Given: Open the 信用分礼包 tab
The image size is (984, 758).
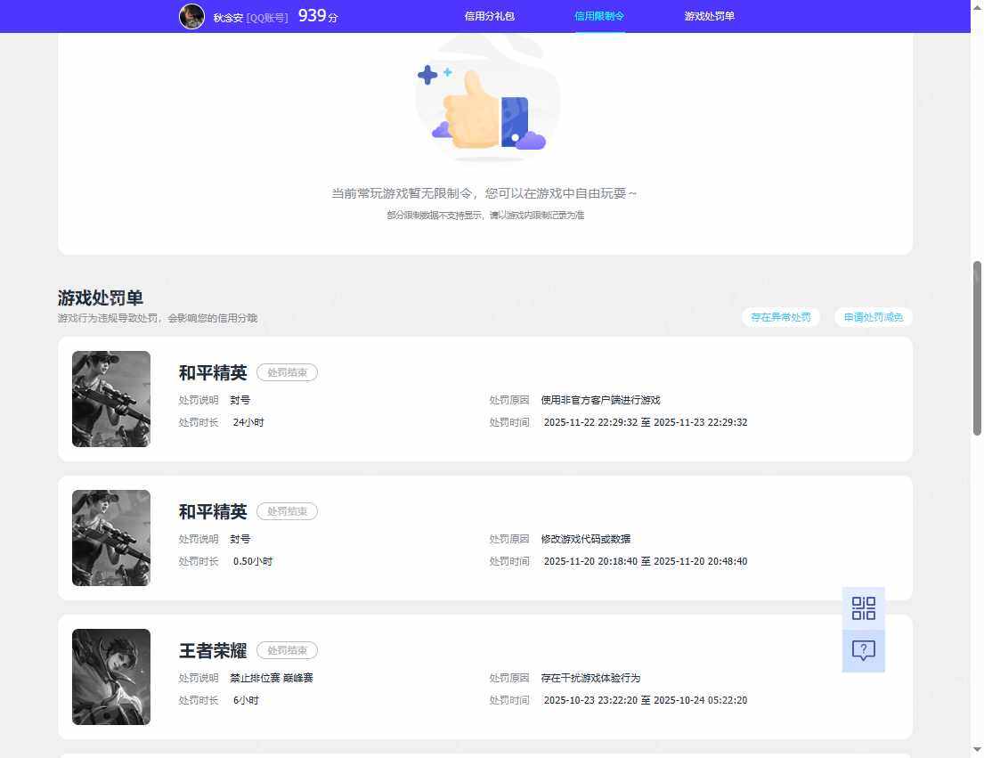Looking at the screenshot, I should tap(490, 16).
